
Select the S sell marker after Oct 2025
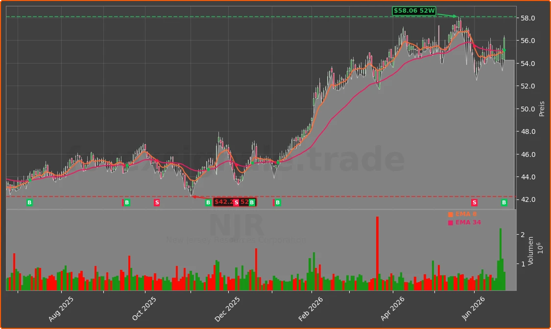tap(157, 202)
